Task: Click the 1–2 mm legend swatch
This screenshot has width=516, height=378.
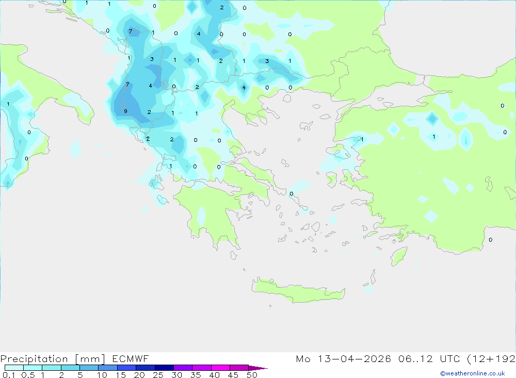Action: pyautogui.click(x=52, y=368)
